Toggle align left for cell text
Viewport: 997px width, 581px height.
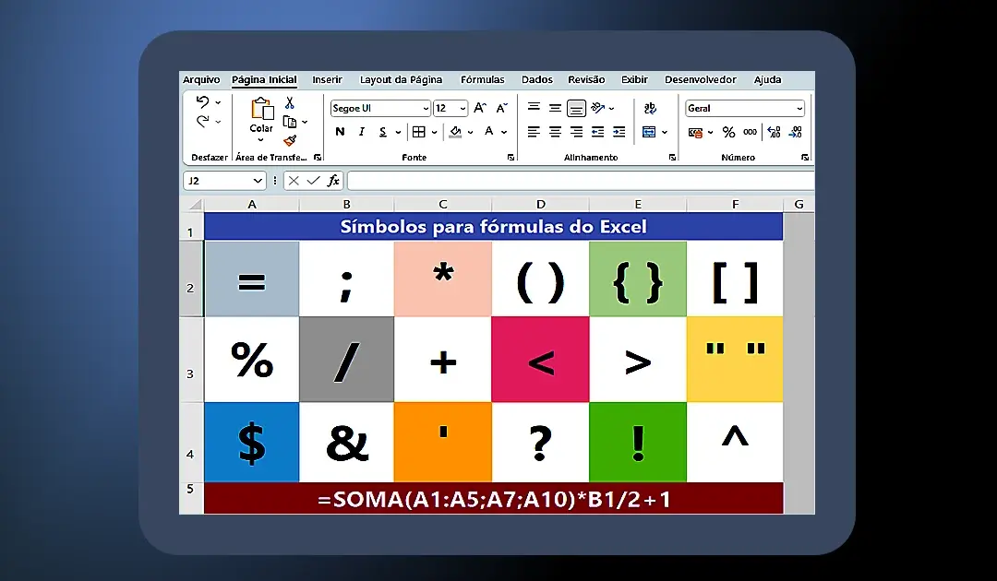click(534, 132)
